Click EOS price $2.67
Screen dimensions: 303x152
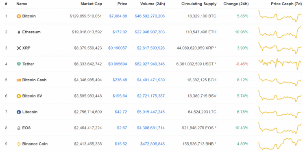(122, 128)
